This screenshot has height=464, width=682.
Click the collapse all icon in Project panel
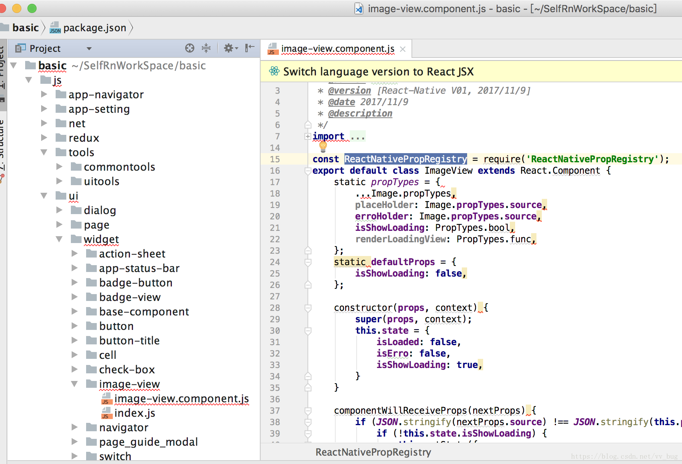tap(206, 48)
